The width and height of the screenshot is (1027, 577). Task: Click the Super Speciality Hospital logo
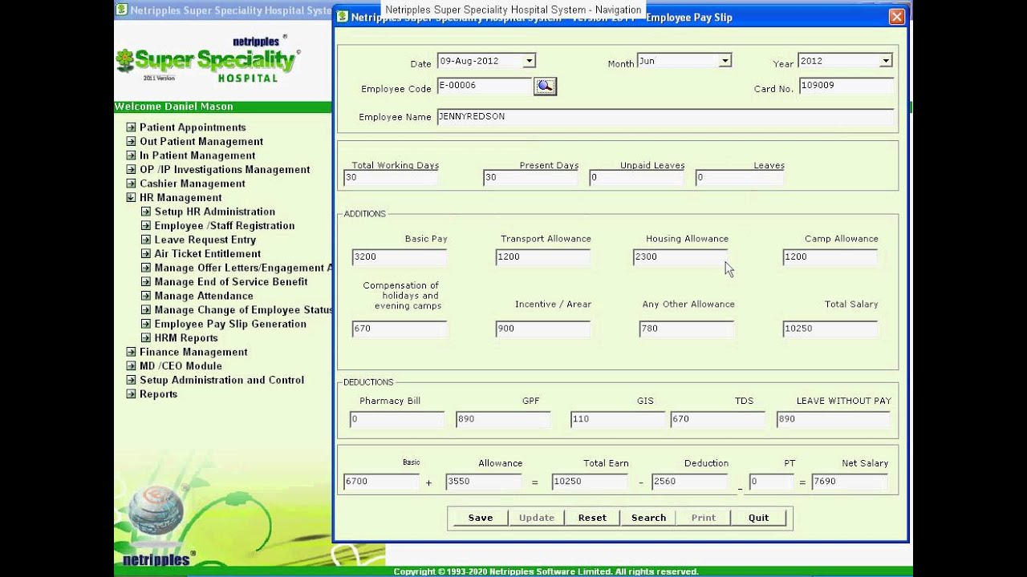click(x=208, y=59)
